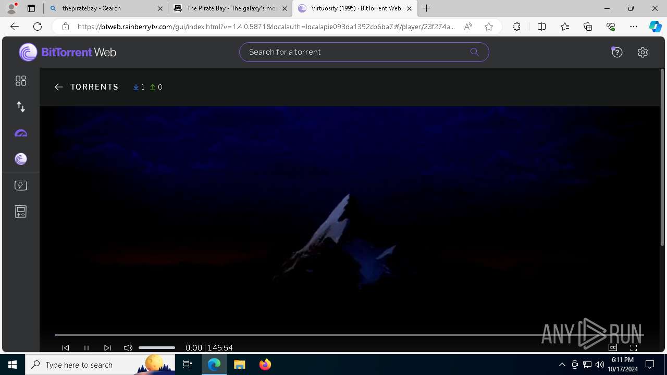Open the Edge profile icon
The image size is (667, 375).
11,8
